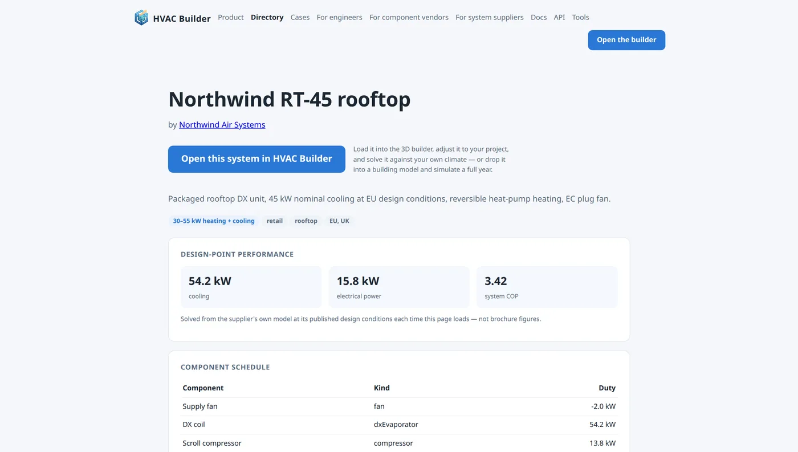Screen dimensions: 798x452
Task: Select the rooftop tag
Action: (306, 221)
